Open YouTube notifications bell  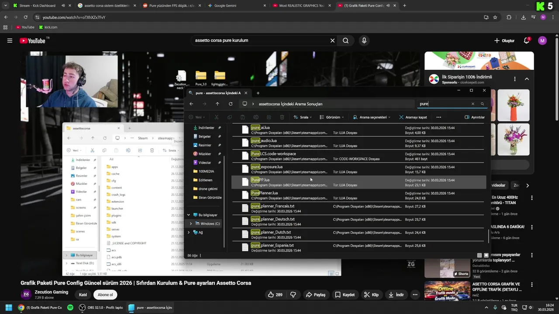(x=527, y=41)
